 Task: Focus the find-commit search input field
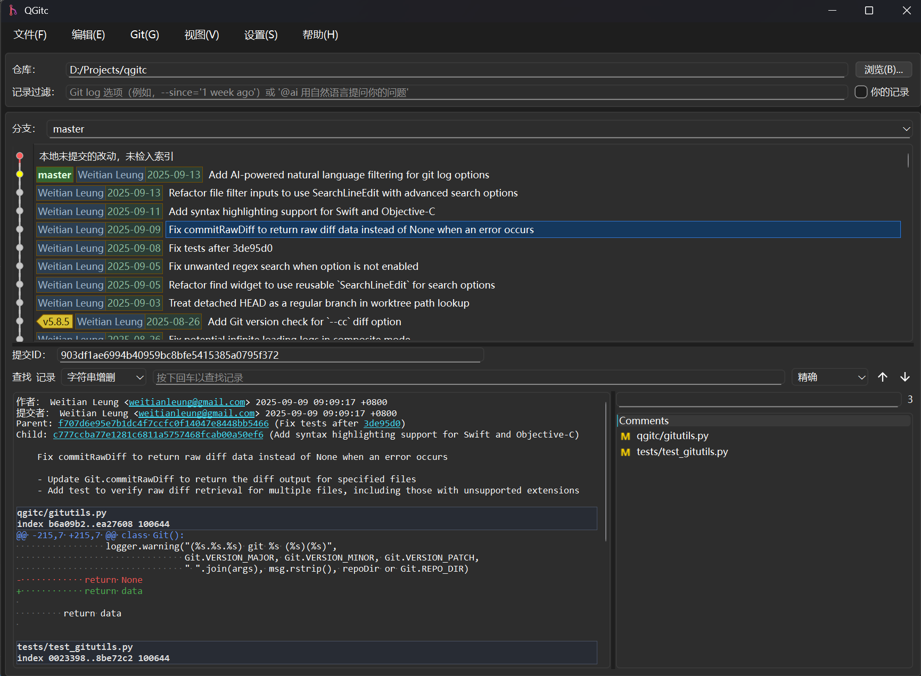469,377
